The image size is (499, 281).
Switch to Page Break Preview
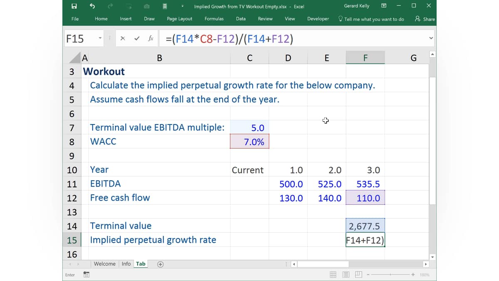click(x=358, y=275)
